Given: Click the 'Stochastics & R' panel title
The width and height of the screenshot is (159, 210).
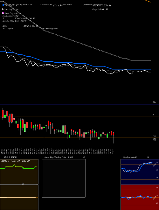Looking at the screenshot, I should [130, 157].
